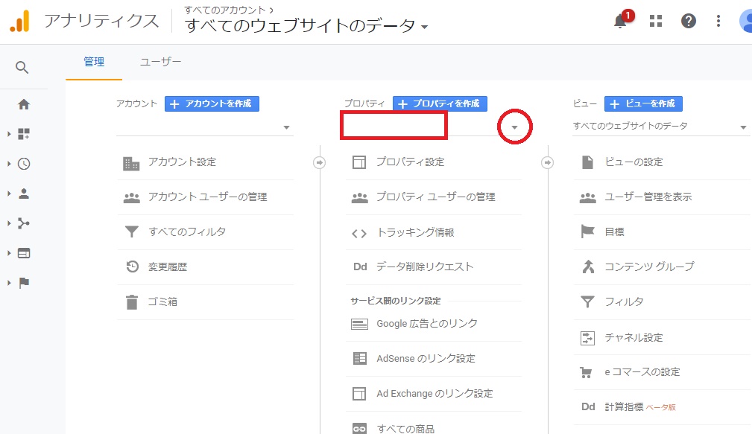Expand the Customization sidebar section arrow
The height and width of the screenshot is (434, 752).
(x=9, y=134)
